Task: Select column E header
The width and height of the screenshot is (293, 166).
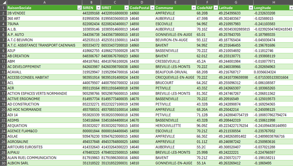Action: tap(175, 2)
